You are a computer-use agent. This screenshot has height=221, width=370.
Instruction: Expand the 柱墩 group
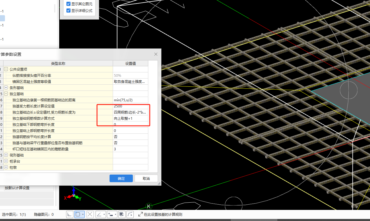click(6, 167)
